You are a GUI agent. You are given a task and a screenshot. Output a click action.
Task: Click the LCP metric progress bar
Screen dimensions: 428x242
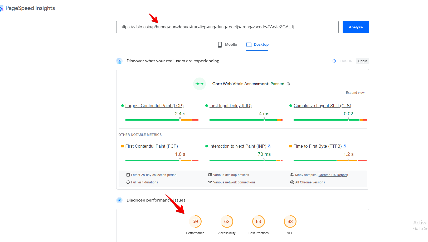pos(162,120)
